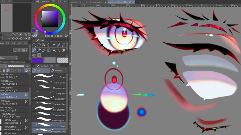Select the transparent checkered color swatch
The height and width of the screenshot is (135, 241).
(x=62, y=60)
